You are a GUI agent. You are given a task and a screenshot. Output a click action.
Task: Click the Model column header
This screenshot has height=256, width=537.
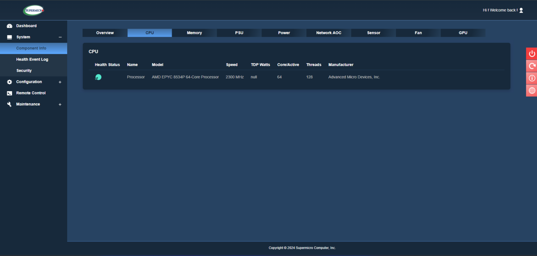(157, 65)
